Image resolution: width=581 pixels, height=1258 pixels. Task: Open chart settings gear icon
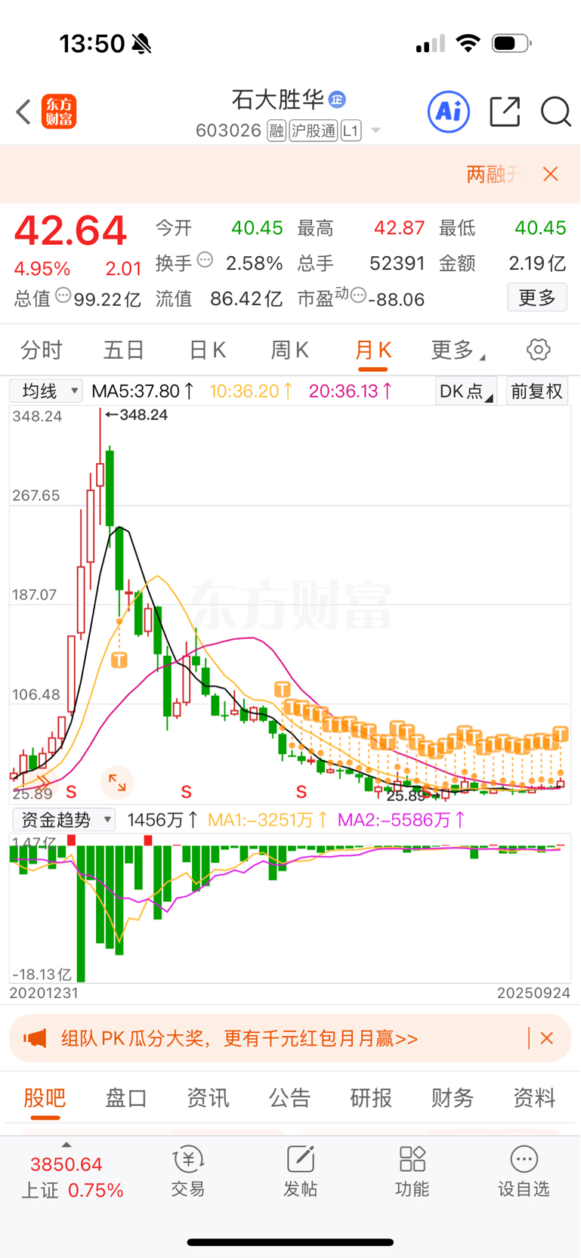pos(538,350)
